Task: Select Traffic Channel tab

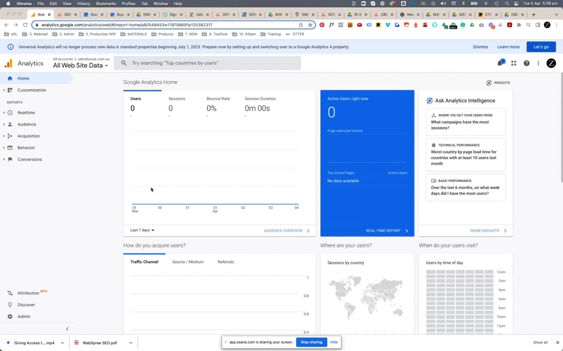Action: coord(144,262)
